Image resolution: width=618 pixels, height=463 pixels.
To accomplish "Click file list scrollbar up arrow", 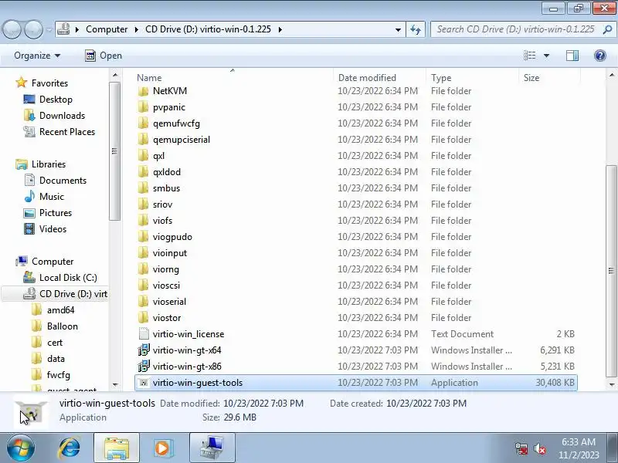I will click(x=611, y=75).
